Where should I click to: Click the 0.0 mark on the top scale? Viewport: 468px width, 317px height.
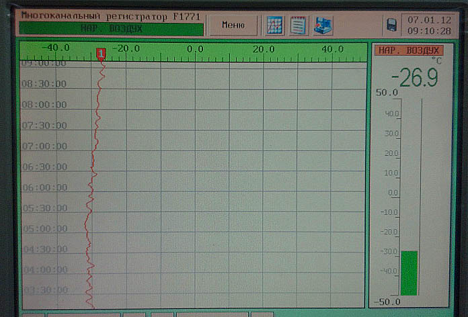(195, 49)
